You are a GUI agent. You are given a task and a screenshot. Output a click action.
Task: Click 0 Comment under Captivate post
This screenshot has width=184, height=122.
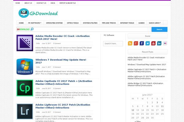coord(57,88)
